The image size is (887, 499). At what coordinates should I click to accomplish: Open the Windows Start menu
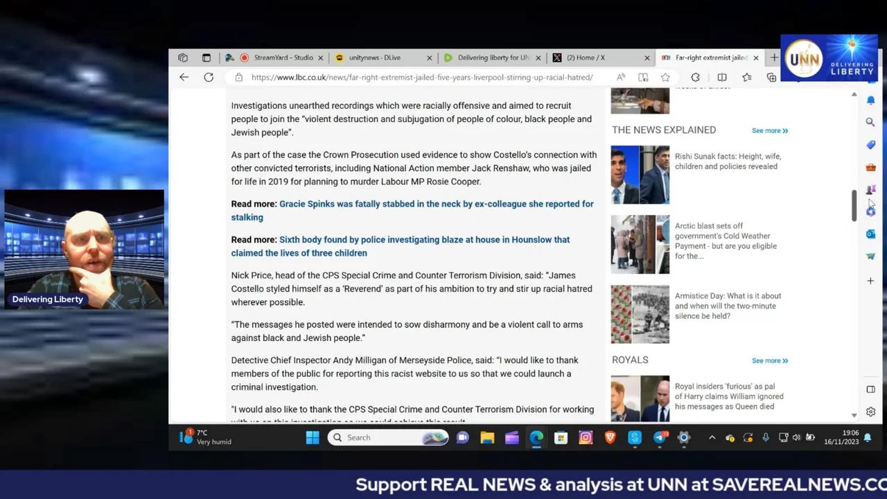(313, 437)
